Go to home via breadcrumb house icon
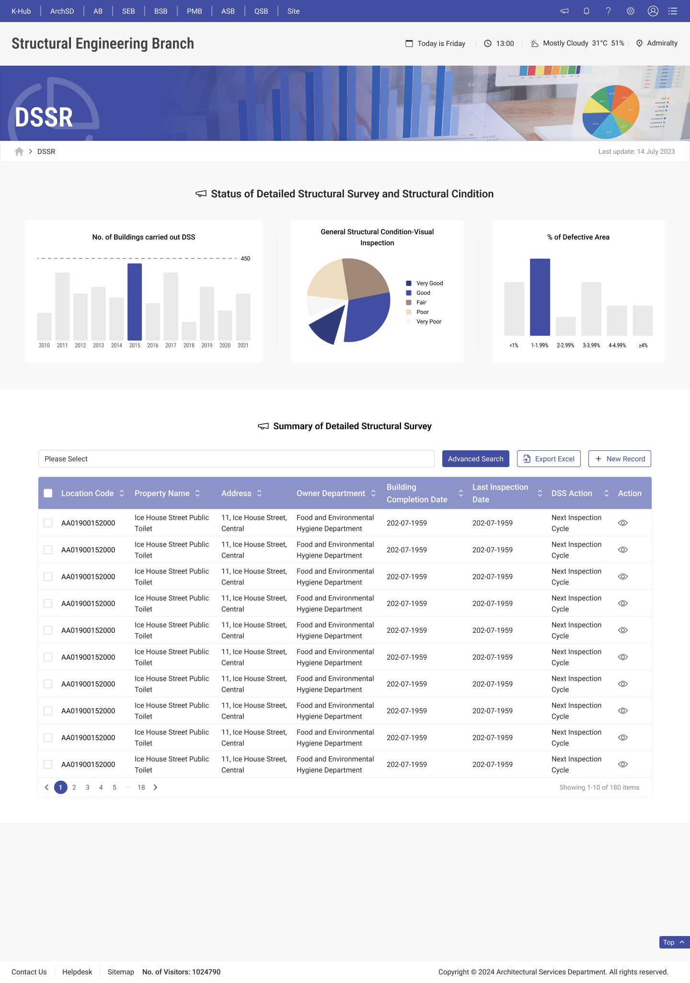Image resolution: width=690 pixels, height=983 pixels. point(19,151)
